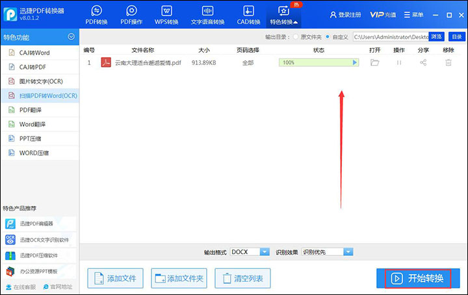Launch 迅捷OCR文字识别软件 from recommendations
The image size is (468, 295).
[39, 240]
